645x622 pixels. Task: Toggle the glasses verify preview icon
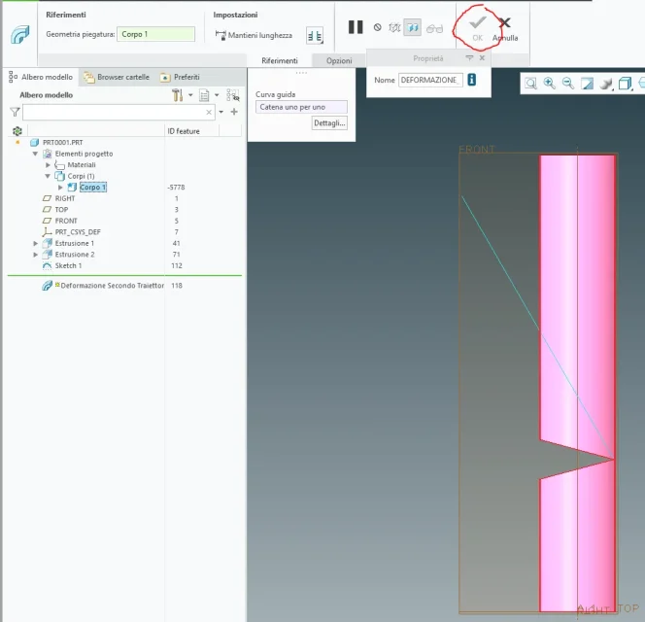tap(434, 28)
